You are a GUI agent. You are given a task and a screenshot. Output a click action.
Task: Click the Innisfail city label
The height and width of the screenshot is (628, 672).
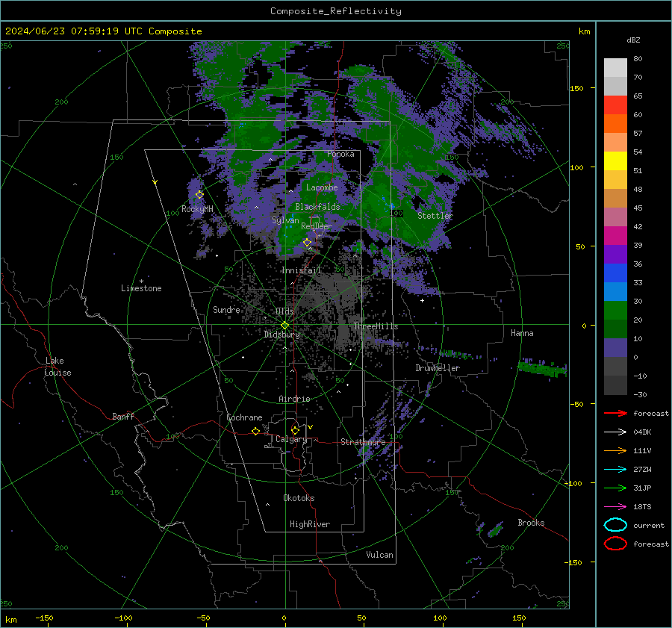click(301, 270)
